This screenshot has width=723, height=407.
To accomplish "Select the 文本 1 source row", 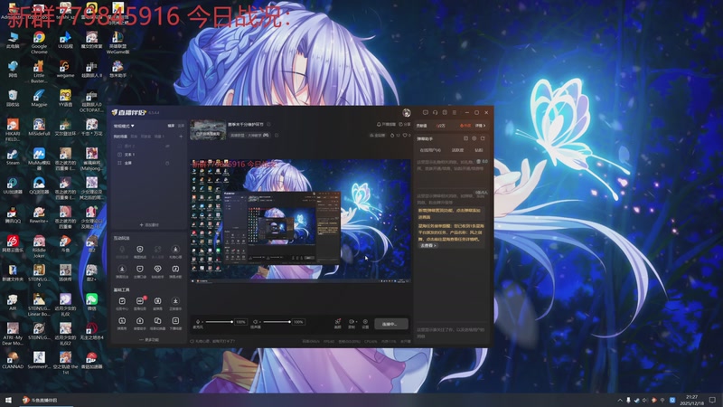I will tap(148, 155).
